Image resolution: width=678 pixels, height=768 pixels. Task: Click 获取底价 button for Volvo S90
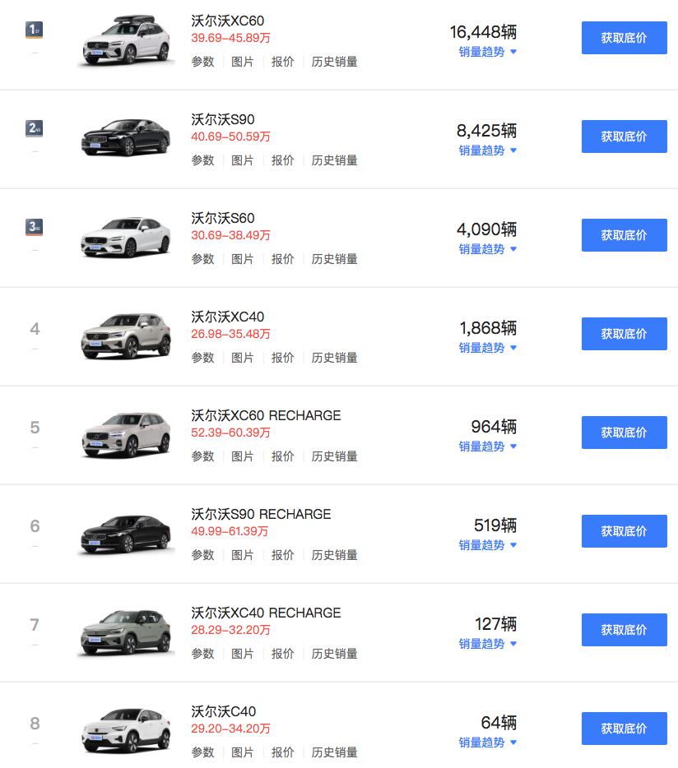(624, 136)
